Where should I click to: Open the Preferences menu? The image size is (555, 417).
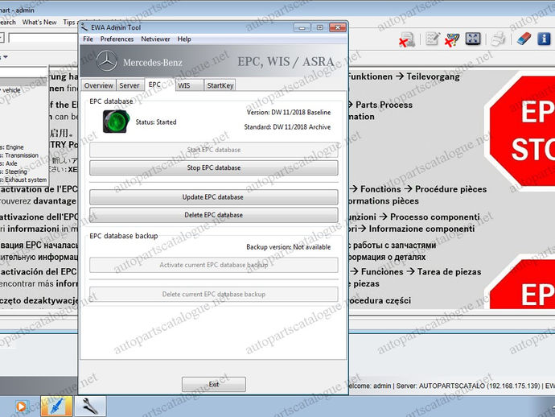117,39
